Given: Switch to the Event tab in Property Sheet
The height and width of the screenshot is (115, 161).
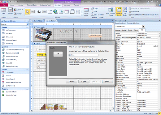Looking at the screenshot, I should point(130,30).
